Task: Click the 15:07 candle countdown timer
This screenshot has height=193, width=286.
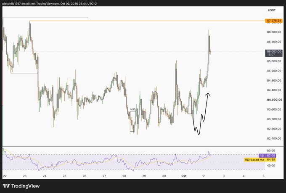Action: point(271,55)
